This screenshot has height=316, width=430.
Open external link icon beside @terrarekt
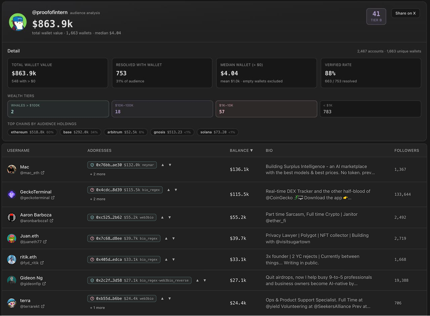(x=43, y=306)
